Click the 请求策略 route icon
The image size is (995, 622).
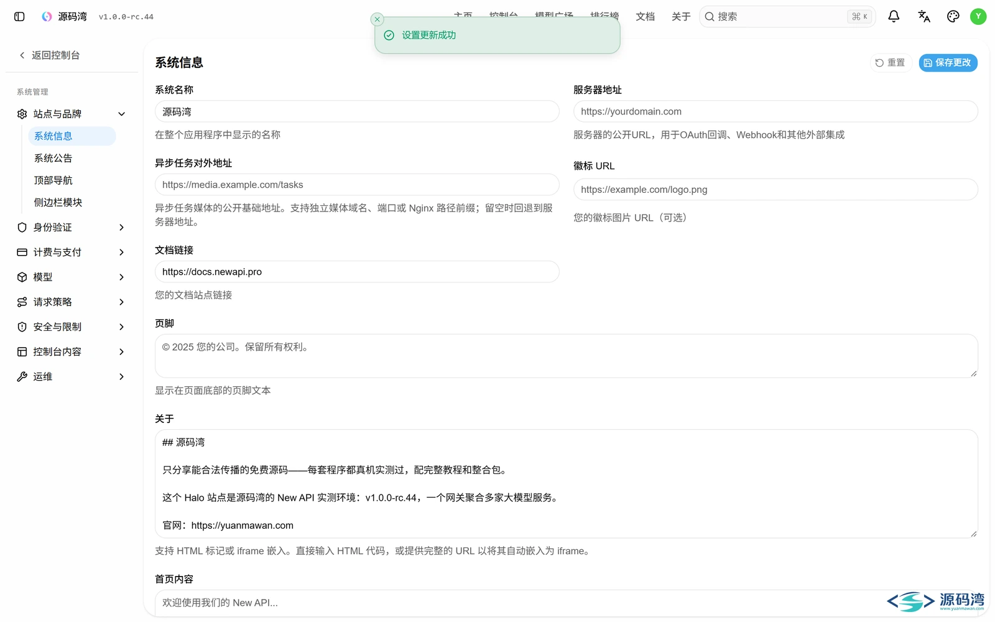pos(22,302)
